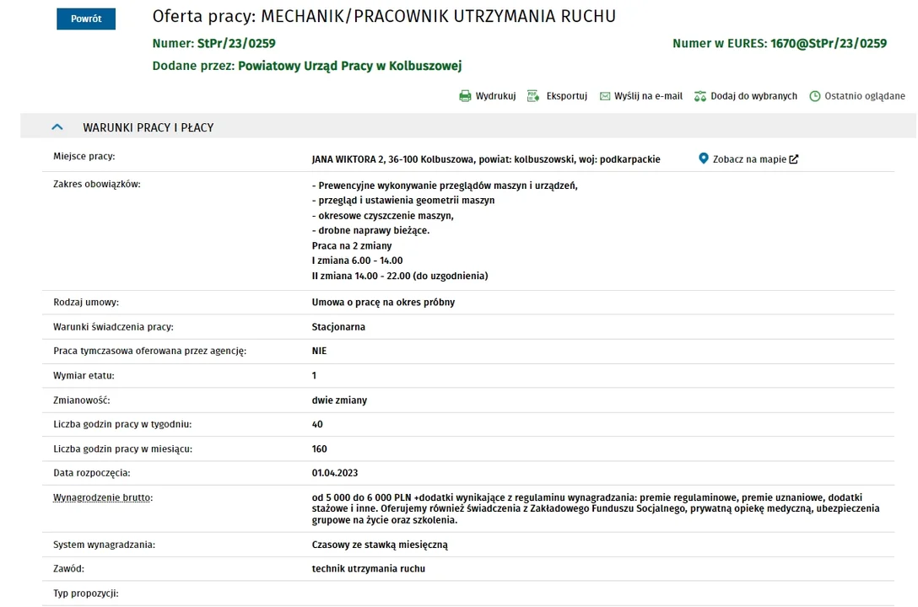The height and width of the screenshot is (607, 918).
Task: Click the clock icon for Ostatnio oglądane
Action: pos(815,96)
